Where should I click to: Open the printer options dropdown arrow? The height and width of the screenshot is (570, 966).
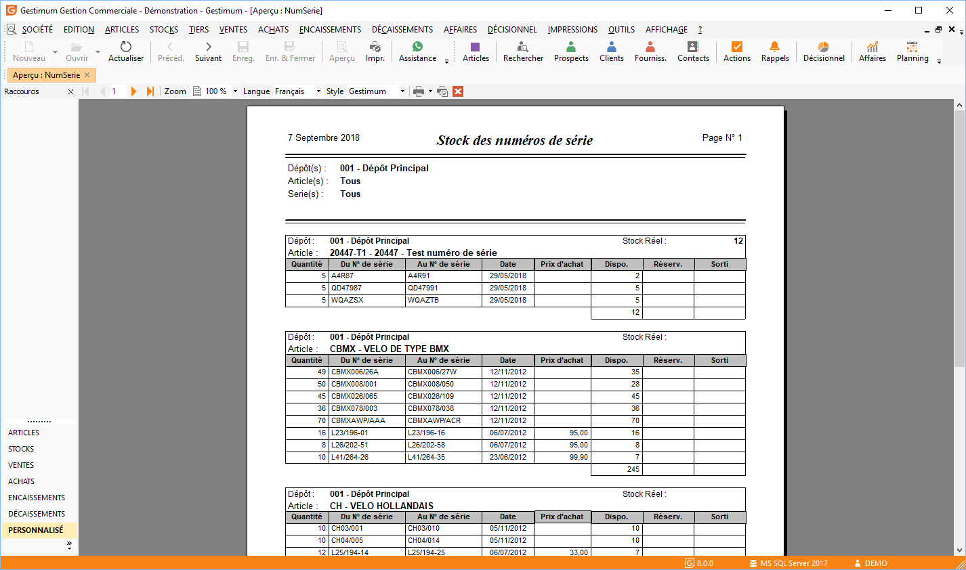(x=430, y=91)
